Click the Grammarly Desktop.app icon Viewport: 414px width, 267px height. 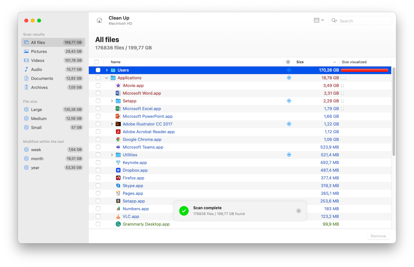(x=118, y=224)
